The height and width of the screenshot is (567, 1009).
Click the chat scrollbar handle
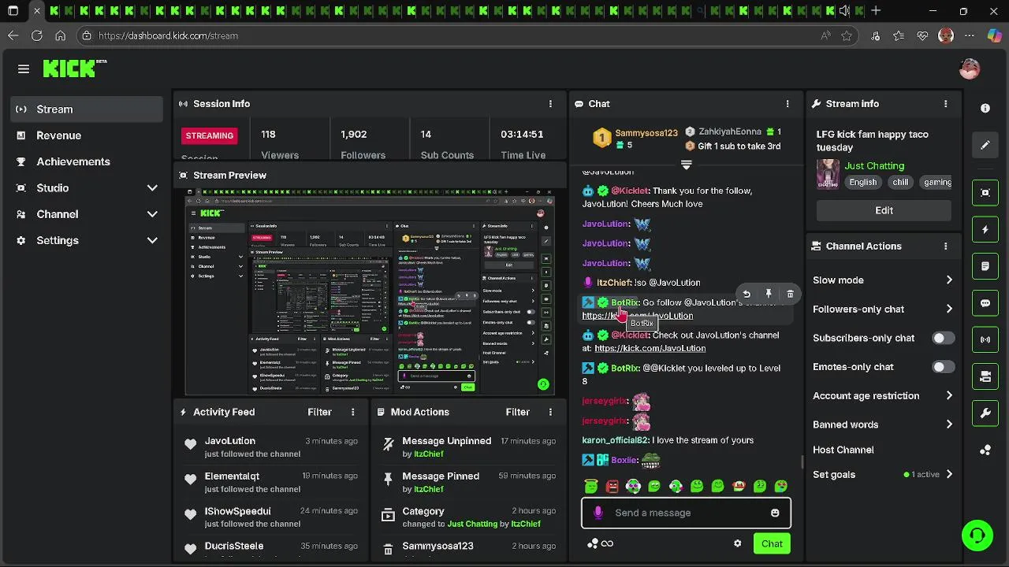pyautogui.click(x=802, y=461)
